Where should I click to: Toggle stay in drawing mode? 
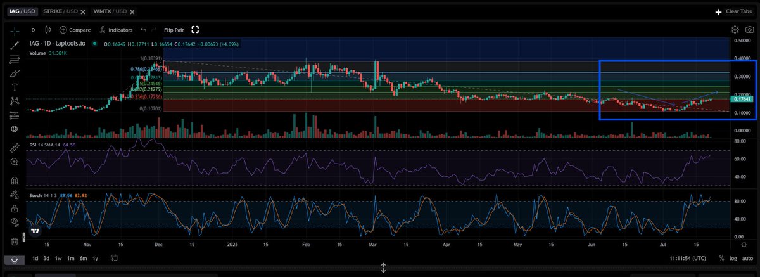tap(15, 193)
